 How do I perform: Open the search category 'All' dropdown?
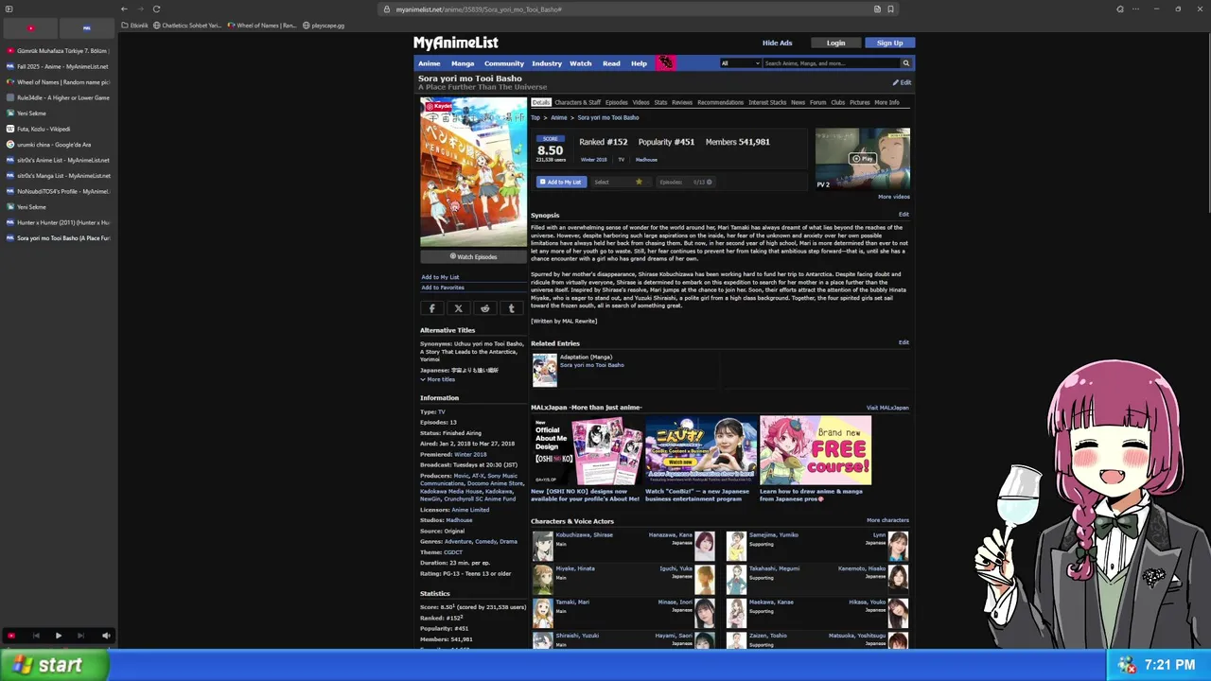tap(740, 63)
